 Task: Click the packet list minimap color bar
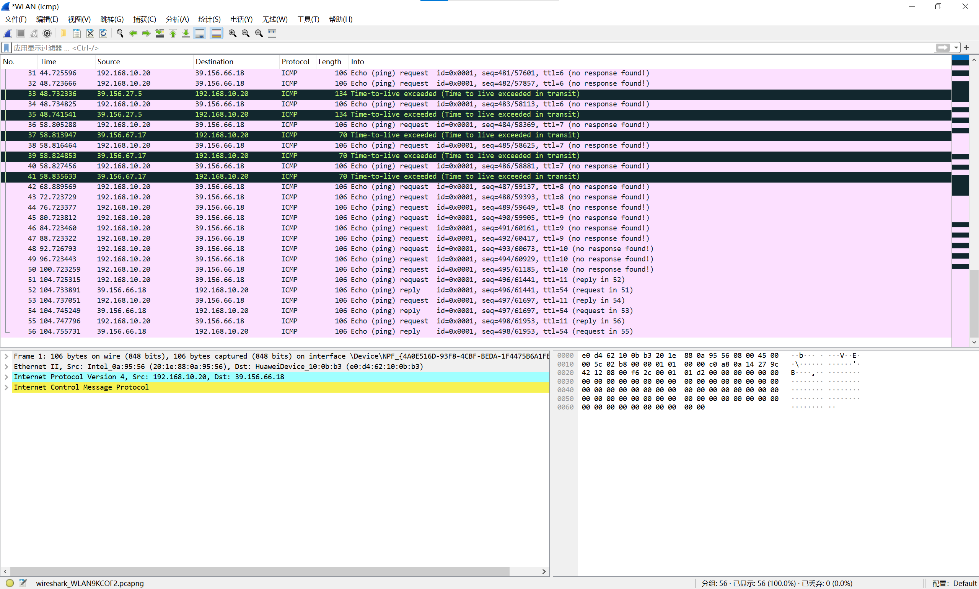960,199
